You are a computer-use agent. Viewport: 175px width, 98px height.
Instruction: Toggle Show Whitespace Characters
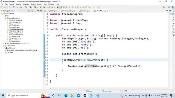point(69,7)
